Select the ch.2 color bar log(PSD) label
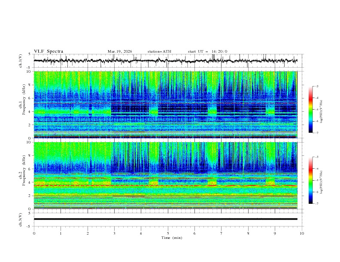This screenshot has width=340, height=262. (x=322, y=182)
